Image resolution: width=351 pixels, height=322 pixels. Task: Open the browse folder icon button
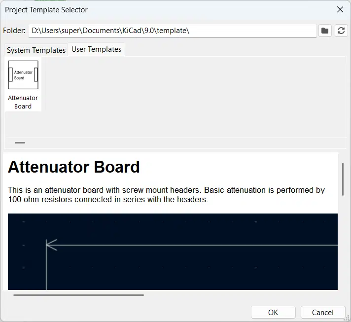pyautogui.click(x=325, y=31)
